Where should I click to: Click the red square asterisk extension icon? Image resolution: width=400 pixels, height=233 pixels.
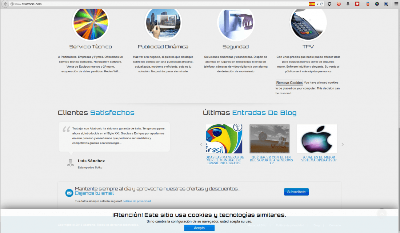[357, 4]
